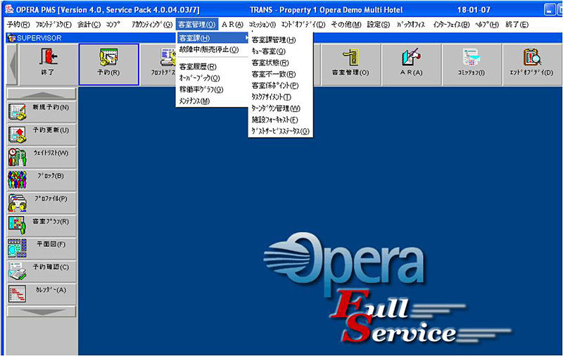Open the その他(M) menu

click(x=346, y=25)
